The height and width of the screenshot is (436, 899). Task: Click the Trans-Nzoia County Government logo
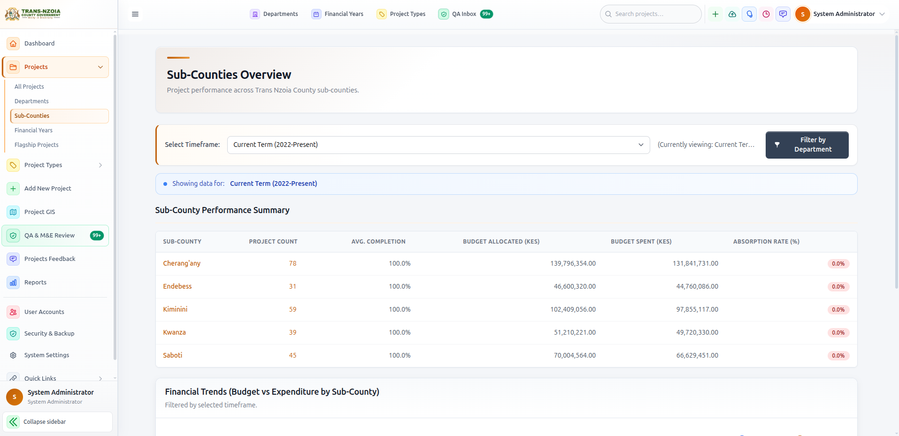(33, 14)
